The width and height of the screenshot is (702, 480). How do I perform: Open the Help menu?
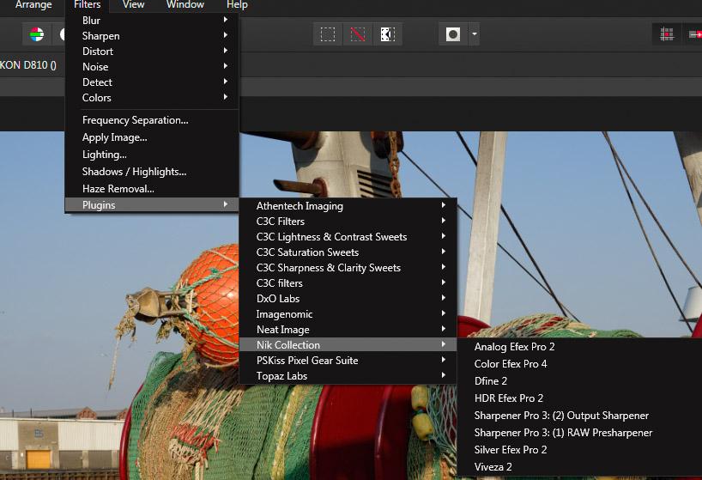point(237,5)
